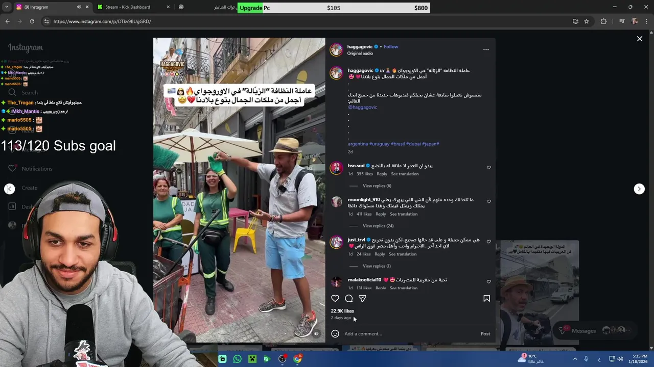Viewport: 654px width, 367px height.
Task: Go to the previous post arrow
Action: 10,189
